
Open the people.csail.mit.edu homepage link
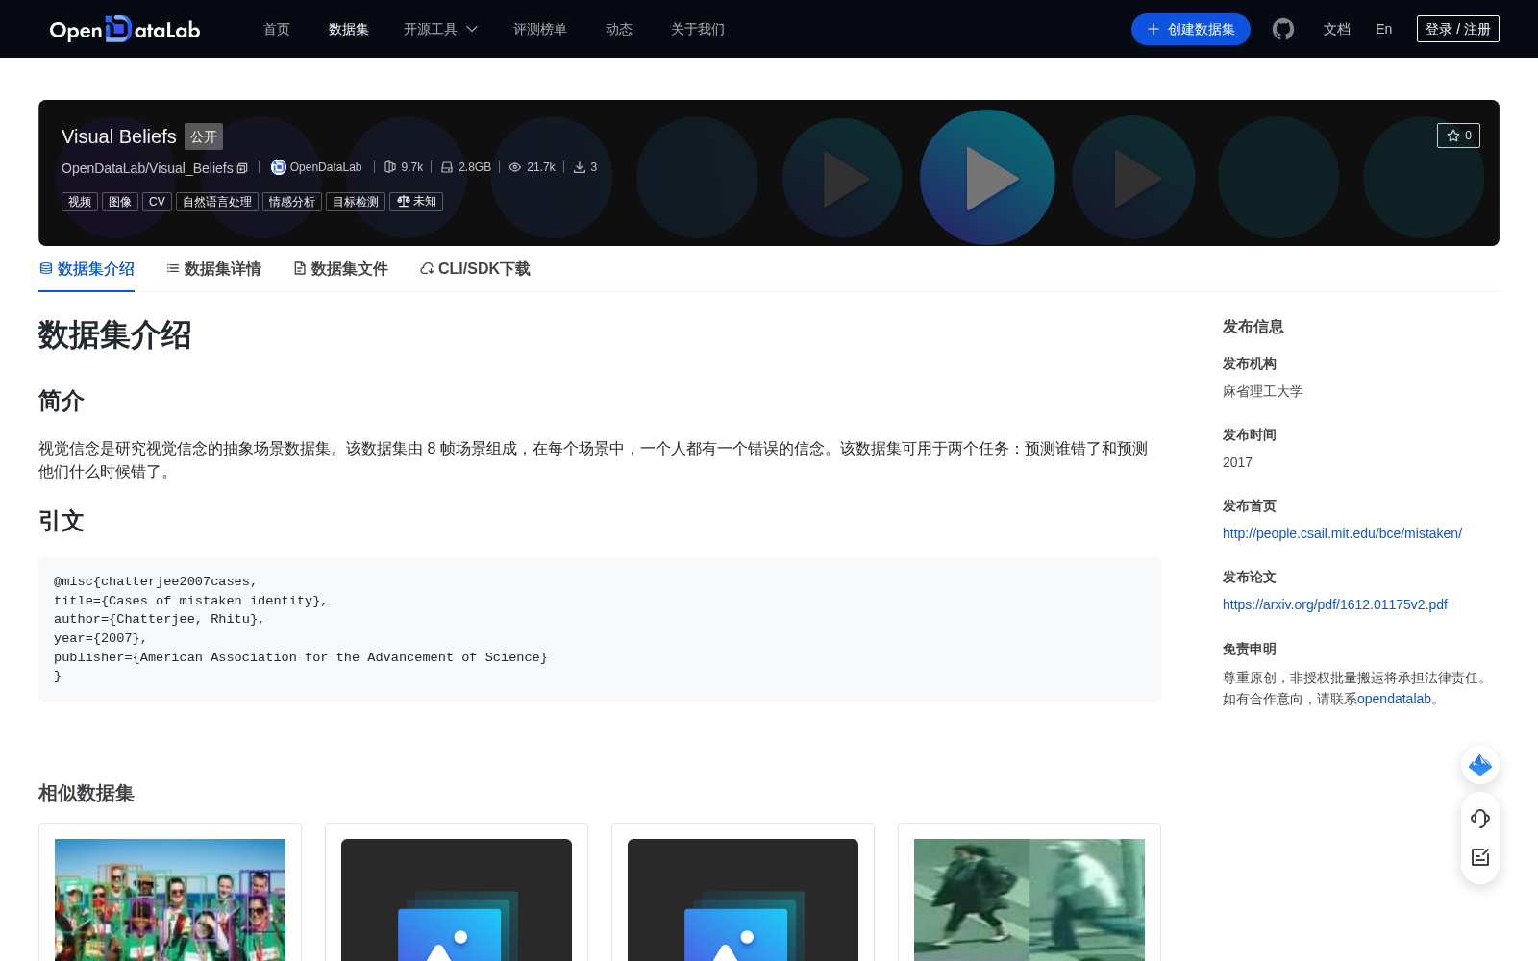point(1342,533)
